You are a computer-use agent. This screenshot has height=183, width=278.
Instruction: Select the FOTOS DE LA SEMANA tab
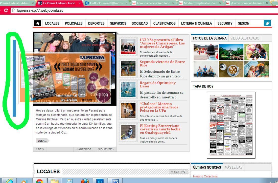(210, 38)
